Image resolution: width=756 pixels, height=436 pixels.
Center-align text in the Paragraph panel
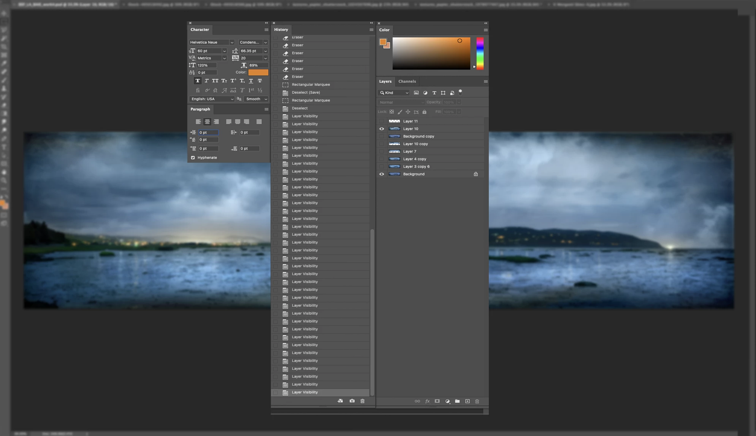click(x=207, y=122)
